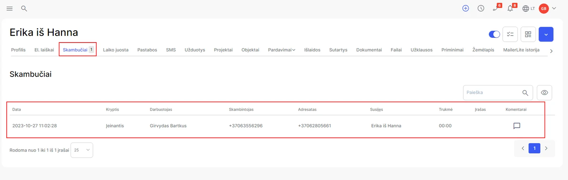Viewport: 568px width, 180px height.
Task: Open the hamburger main menu
Action: coord(10,9)
